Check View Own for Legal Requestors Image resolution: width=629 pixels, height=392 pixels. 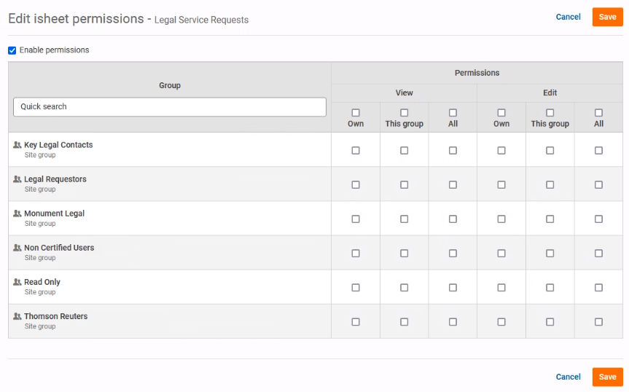(x=356, y=185)
